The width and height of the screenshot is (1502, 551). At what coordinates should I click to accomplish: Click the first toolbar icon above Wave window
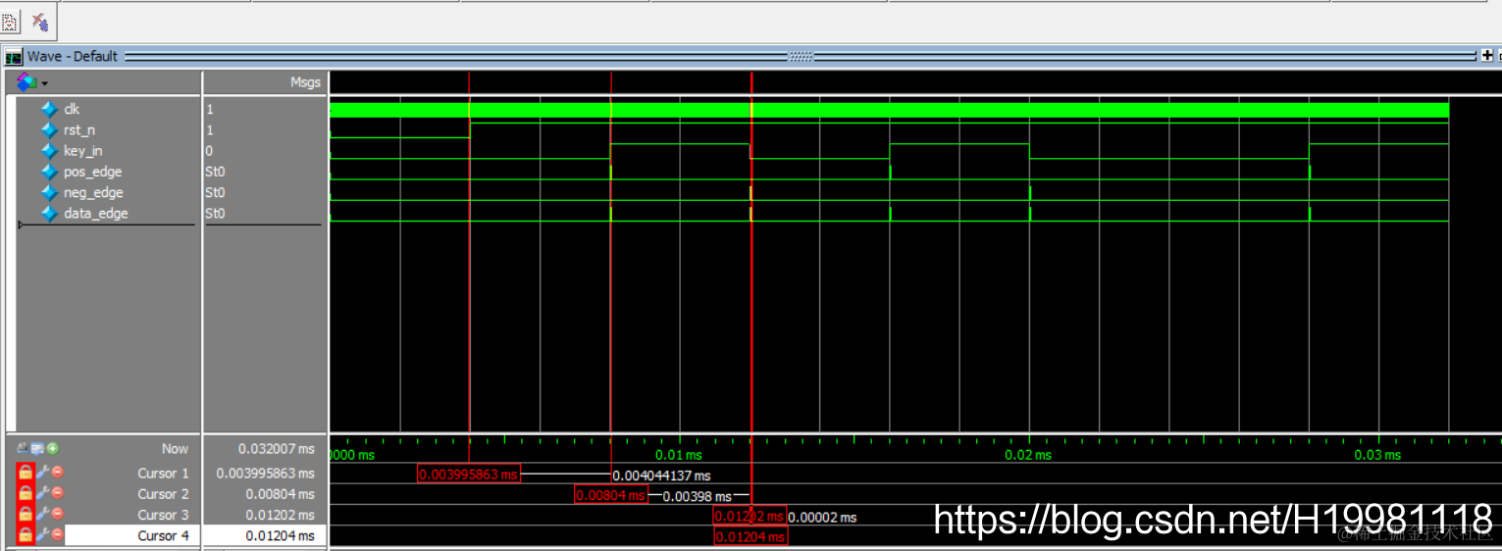click(x=10, y=21)
